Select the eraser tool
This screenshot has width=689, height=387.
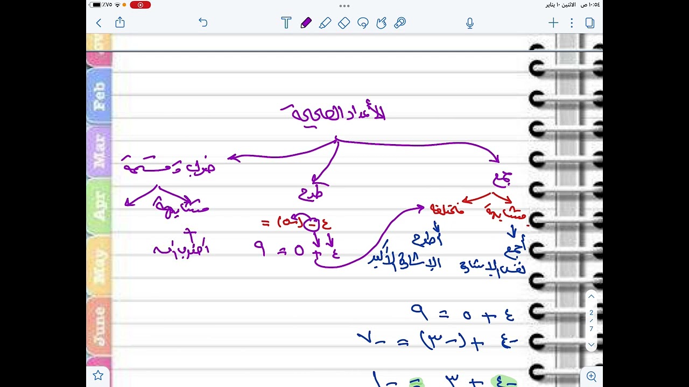(x=344, y=23)
